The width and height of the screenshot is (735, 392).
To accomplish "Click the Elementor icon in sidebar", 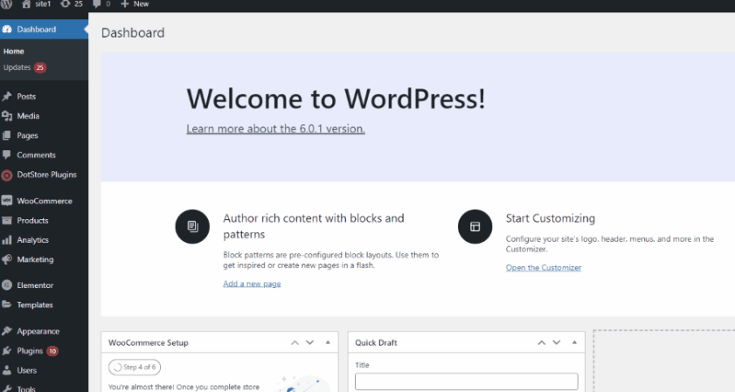I will (x=7, y=285).
